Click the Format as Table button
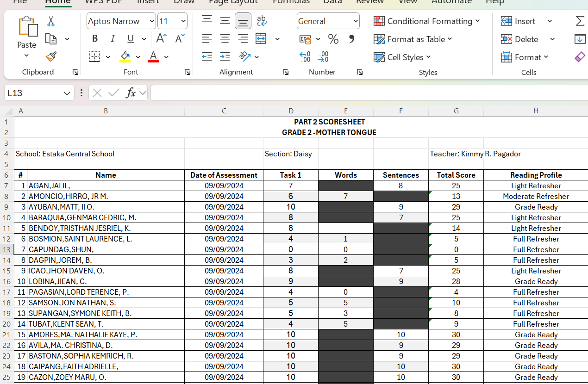The width and height of the screenshot is (588, 384). point(413,39)
